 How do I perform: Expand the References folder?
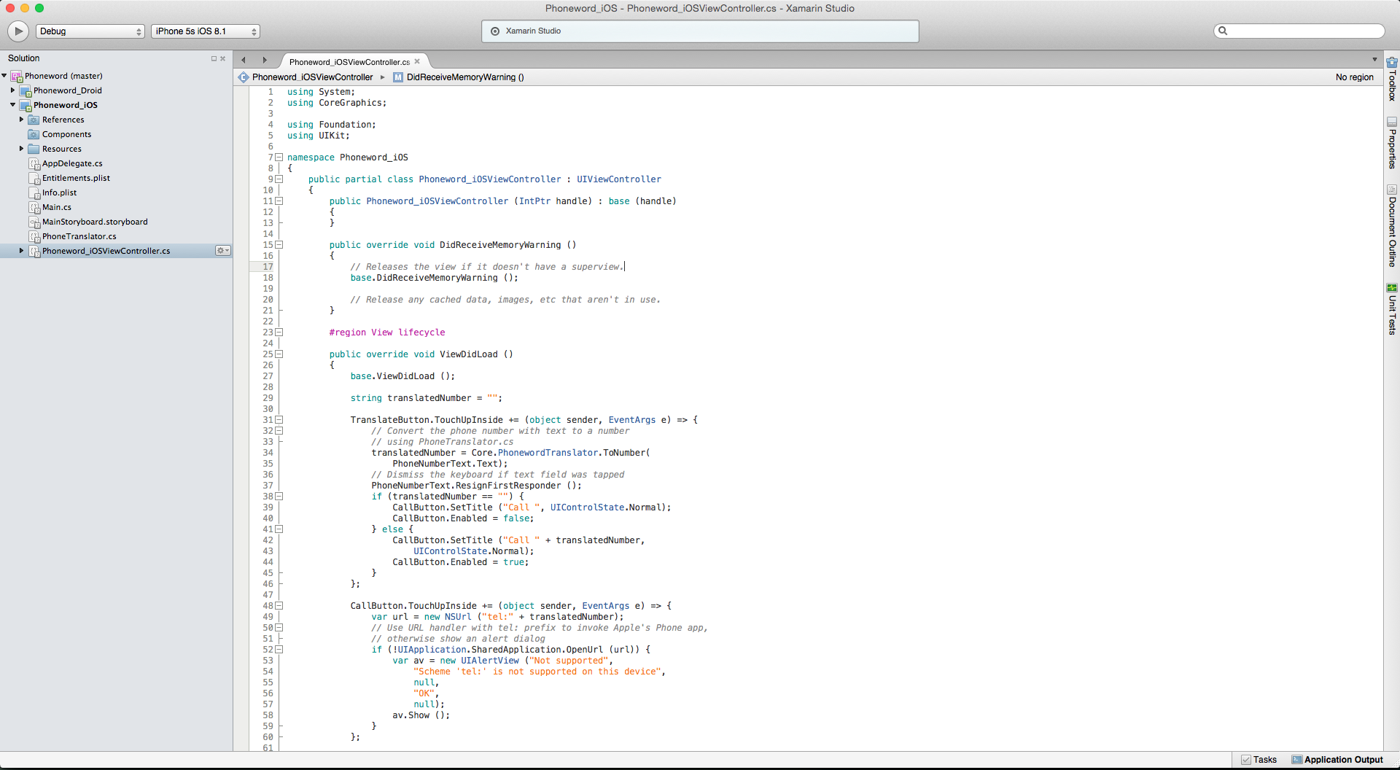click(x=22, y=120)
